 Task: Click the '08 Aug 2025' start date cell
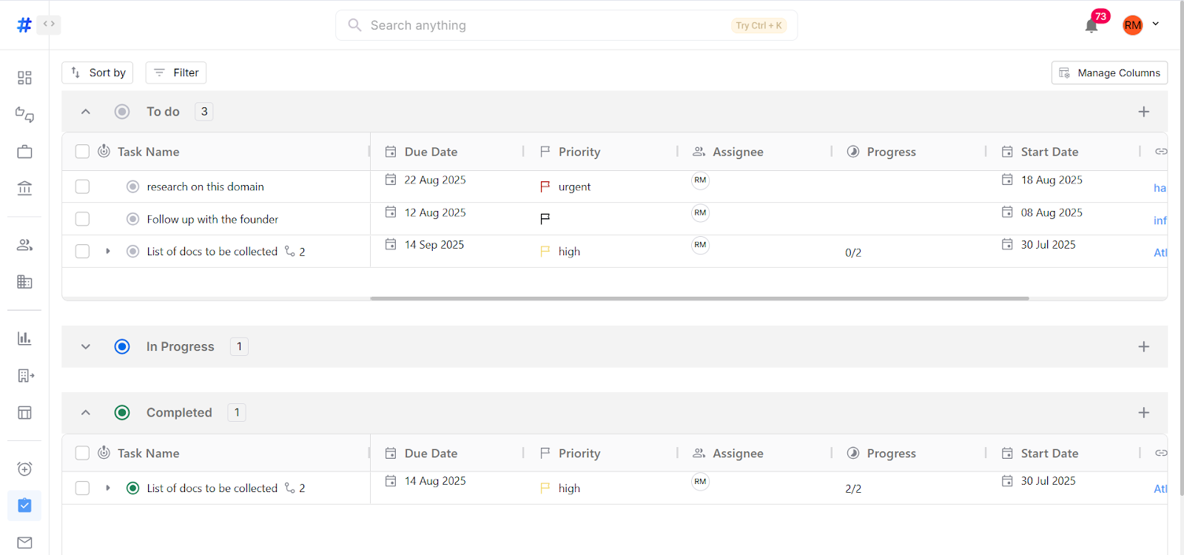(x=1052, y=212)
